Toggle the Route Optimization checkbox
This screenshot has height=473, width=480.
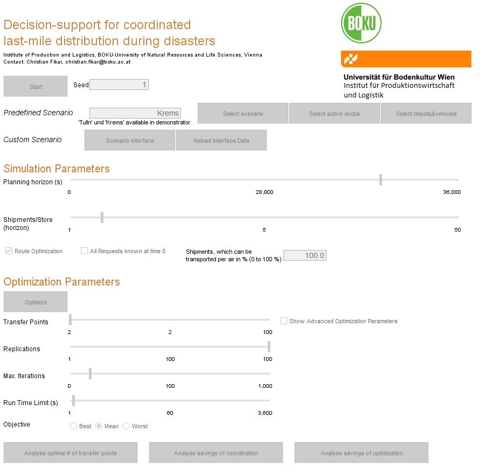pyautogui.click(x=8, y=251)
